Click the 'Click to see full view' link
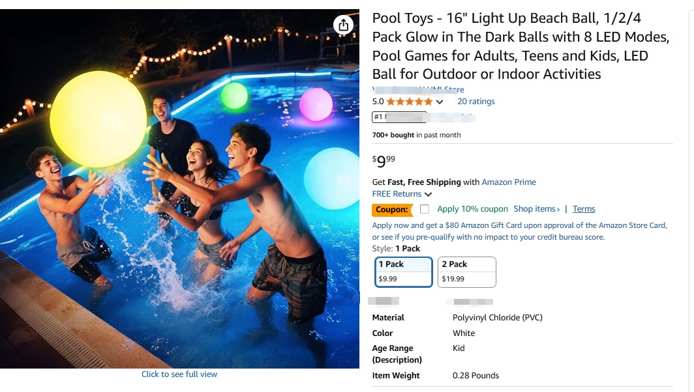 pos(179,374)
